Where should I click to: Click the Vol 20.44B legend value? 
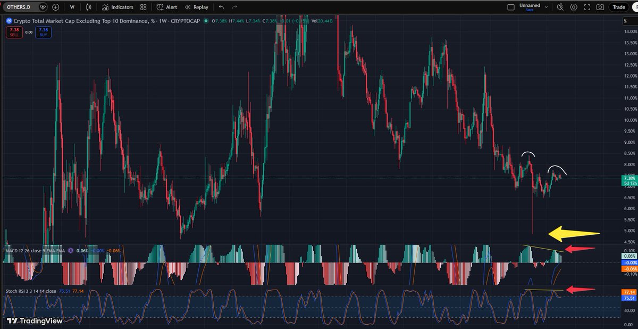pos(323,21)
